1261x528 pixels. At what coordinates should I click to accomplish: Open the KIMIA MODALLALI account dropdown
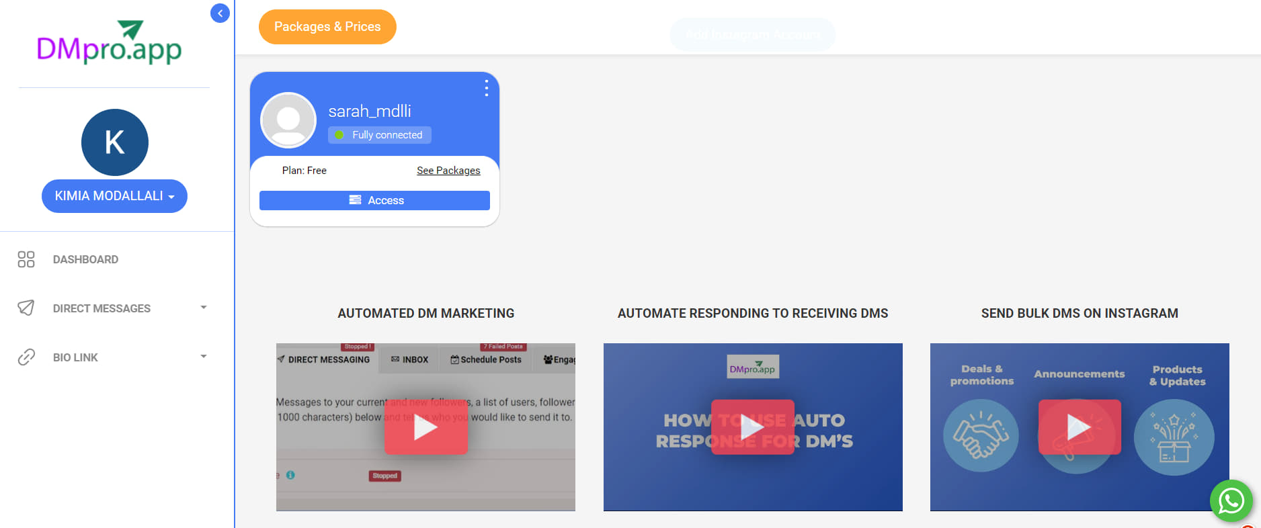[114, 196]
